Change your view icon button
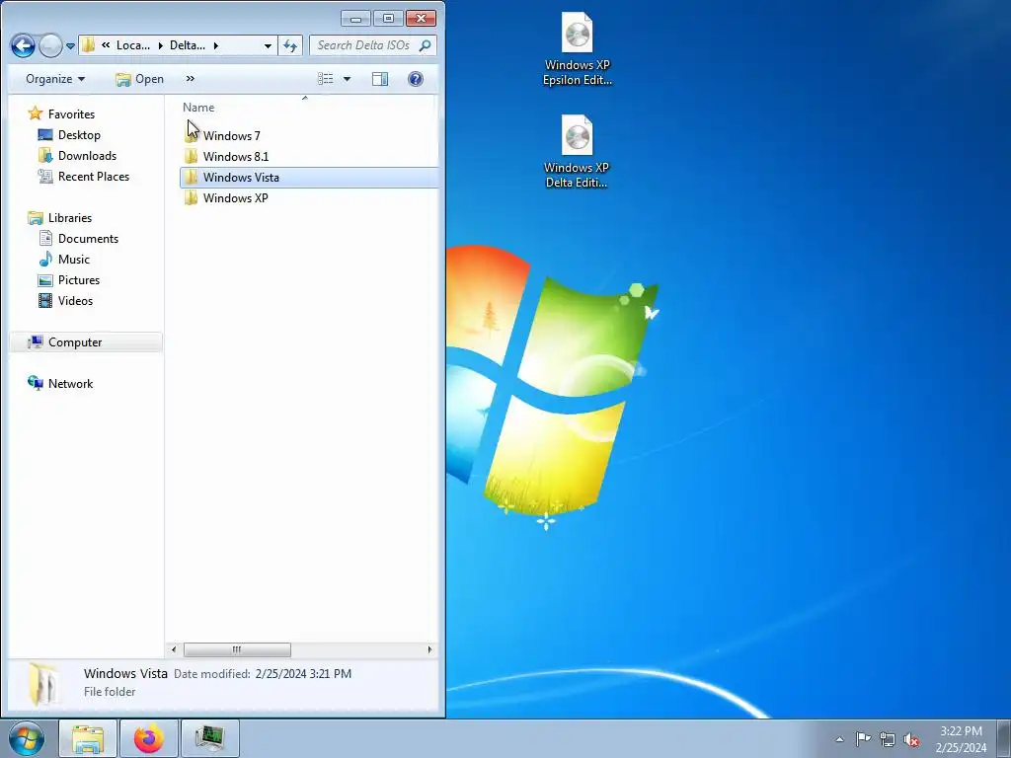Image resolution: width=1011 pixels, height=758 pixels. click(326, 79)
